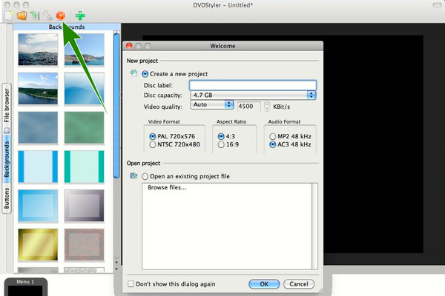Screen dimensions: 445x296
Task: Select the blurry green background thumbnail
Action: coord(84,127)
